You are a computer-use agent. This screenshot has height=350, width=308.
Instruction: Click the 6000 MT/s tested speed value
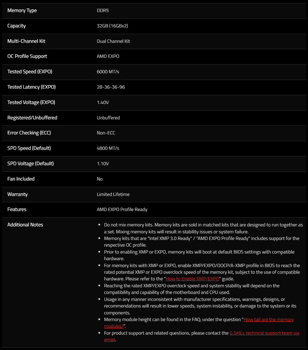coord(108,72)
